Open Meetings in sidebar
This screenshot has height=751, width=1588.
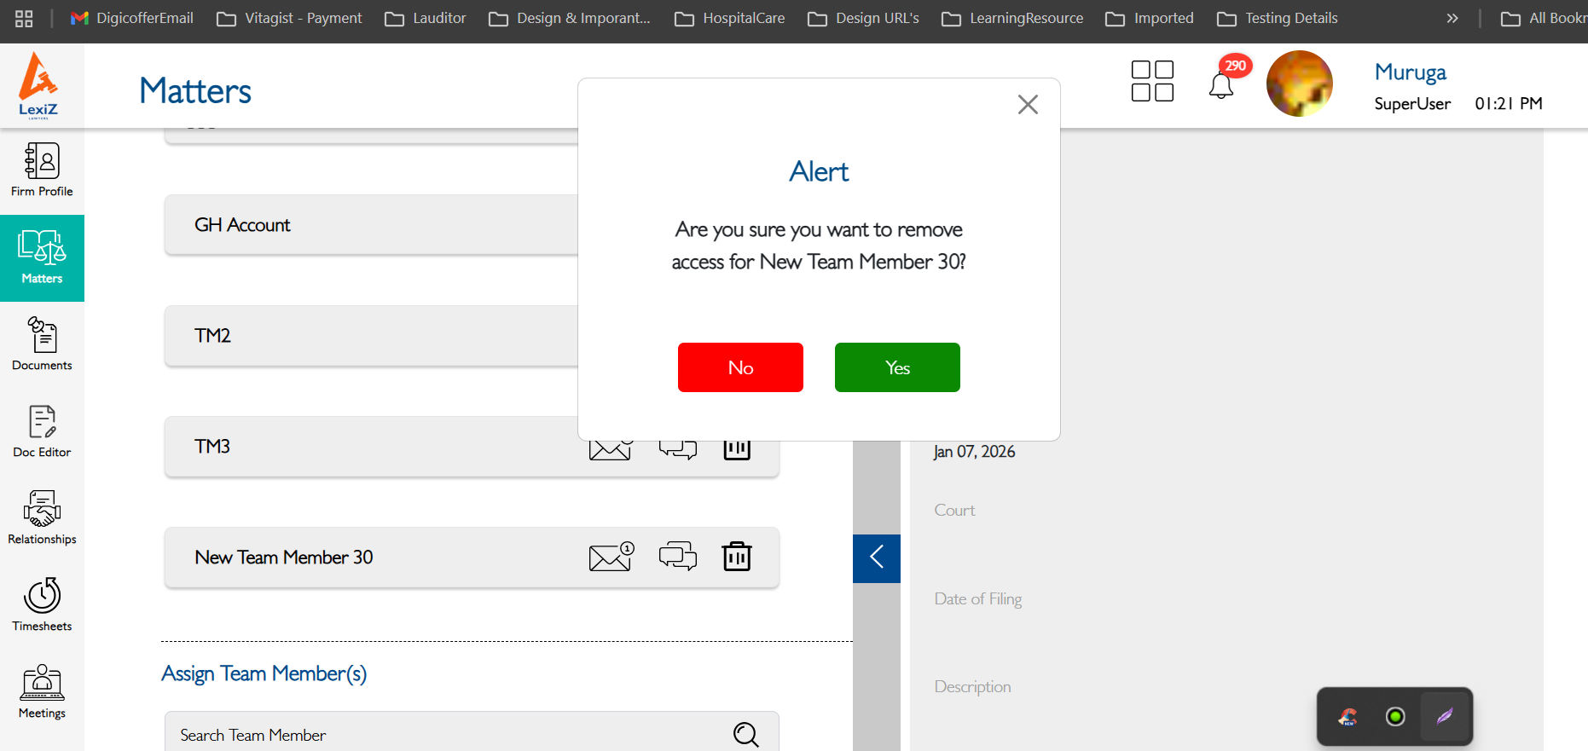42,692
